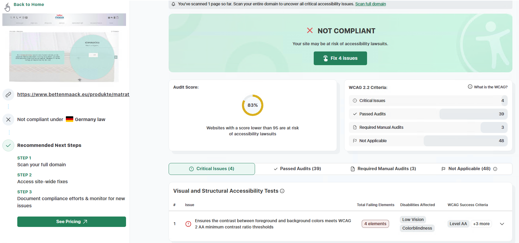The image size is (519, 243).
Task: Open the Scan full domain link
Action: click(370, 4)
